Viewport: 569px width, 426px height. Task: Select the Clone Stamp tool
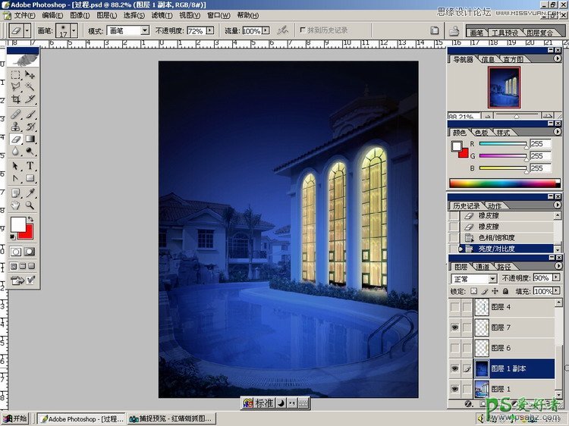pyautogui.click(x=15, y=127)
